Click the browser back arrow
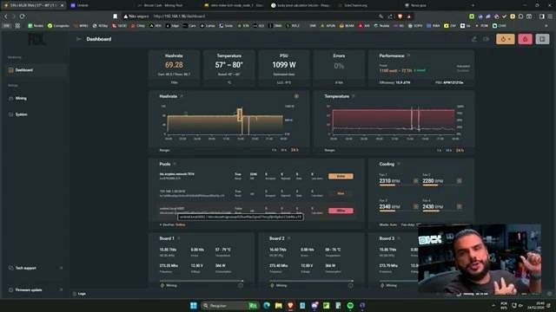Image resolution: width=556 pixels, height=312 pixels. [6, 16]
